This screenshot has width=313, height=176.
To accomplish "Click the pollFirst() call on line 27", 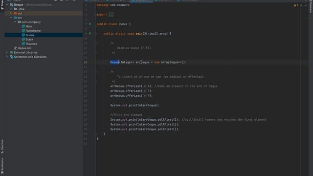I will coord(167,120).
